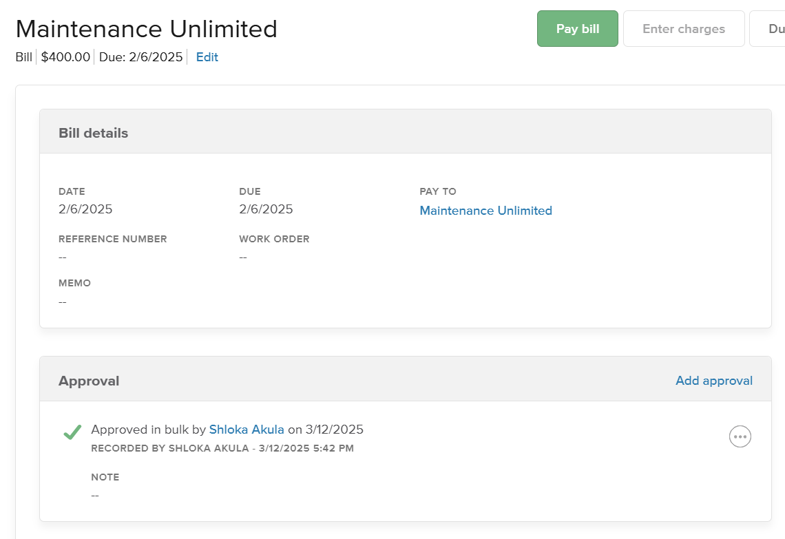Screen dimensions: 785x539
Task: Click the Memo field label
Action: click(74, 283)
